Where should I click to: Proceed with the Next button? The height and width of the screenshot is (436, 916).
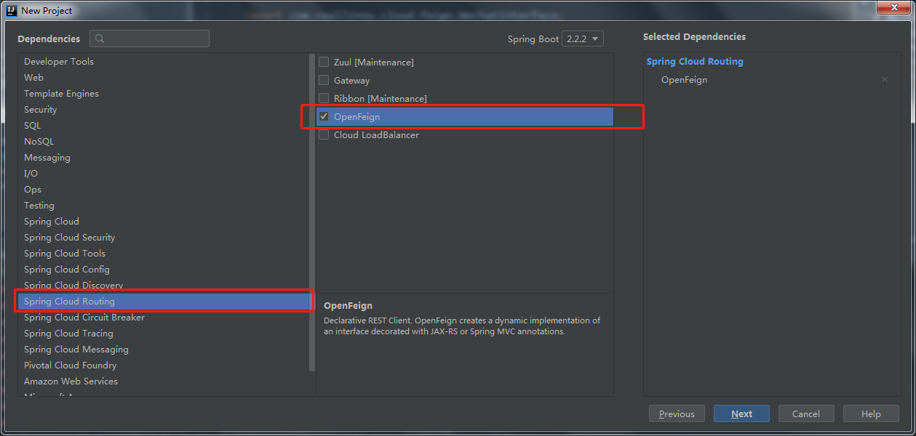coord(742,413)
